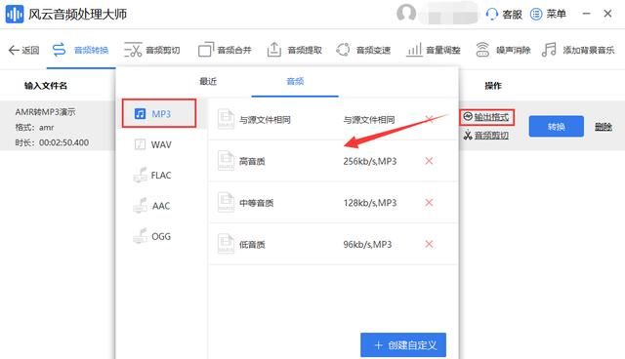625x359 pixels.
Task: Select the 128kb/s,MP3 value
Action: coord(370,203)
